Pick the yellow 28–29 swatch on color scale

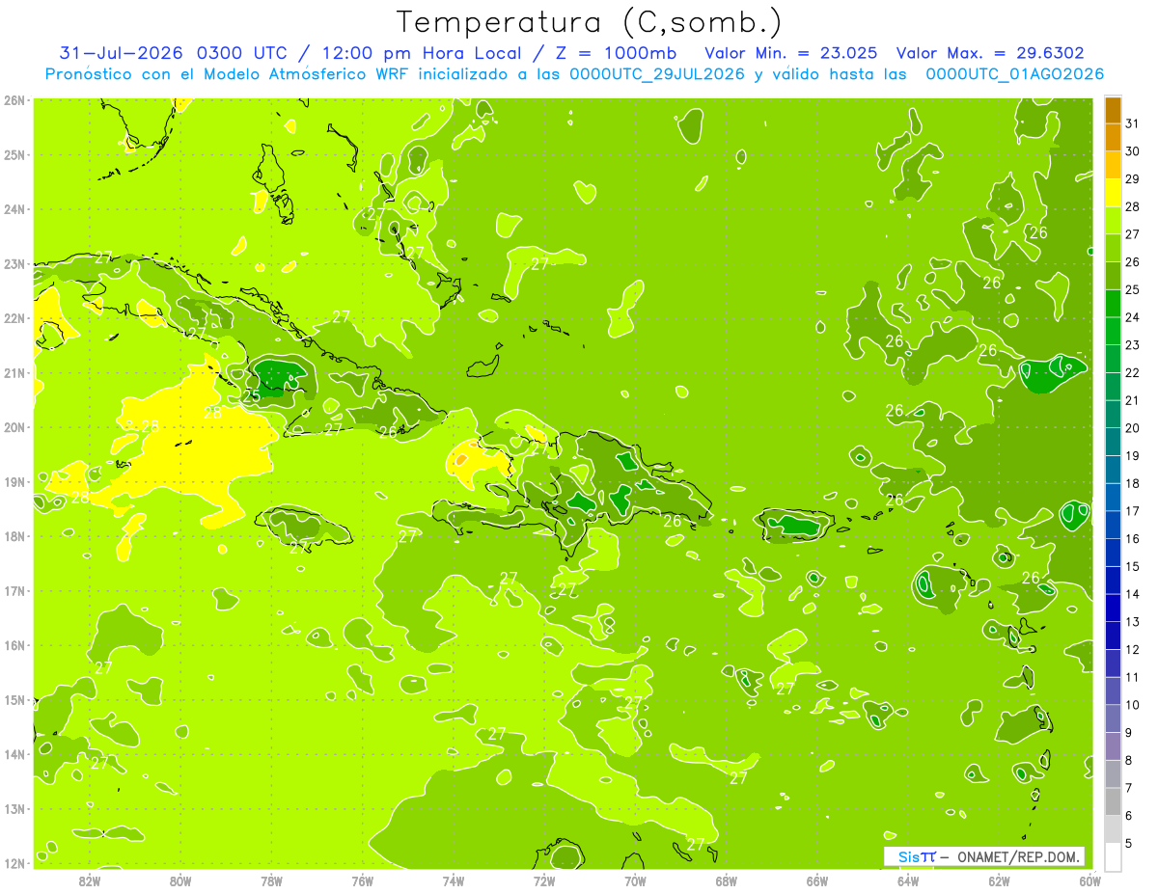[1112, 193]
